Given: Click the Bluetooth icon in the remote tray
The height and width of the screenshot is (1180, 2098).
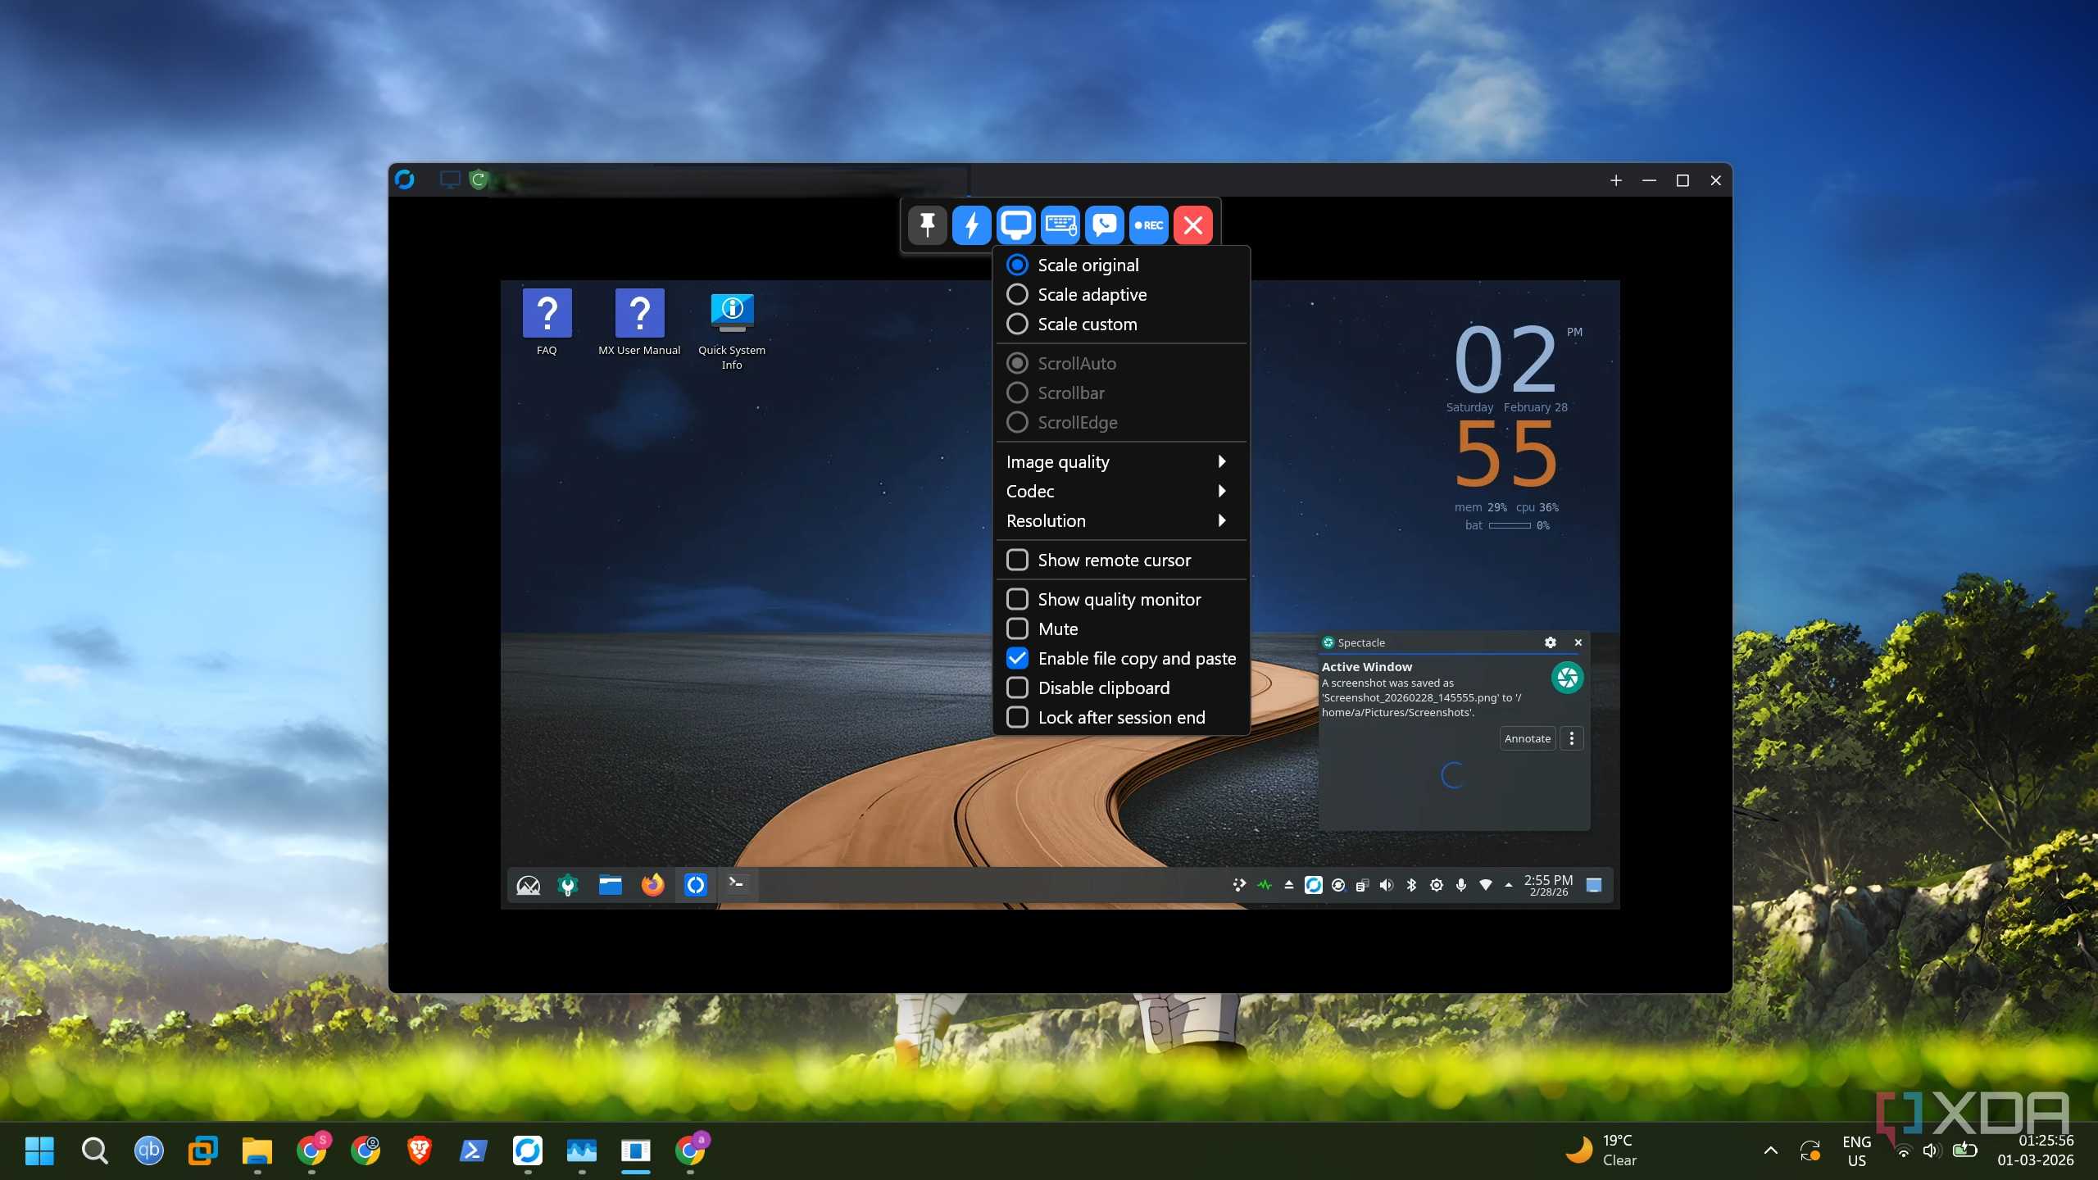Looking at the screenshot, I should (x=1411, y=885).
